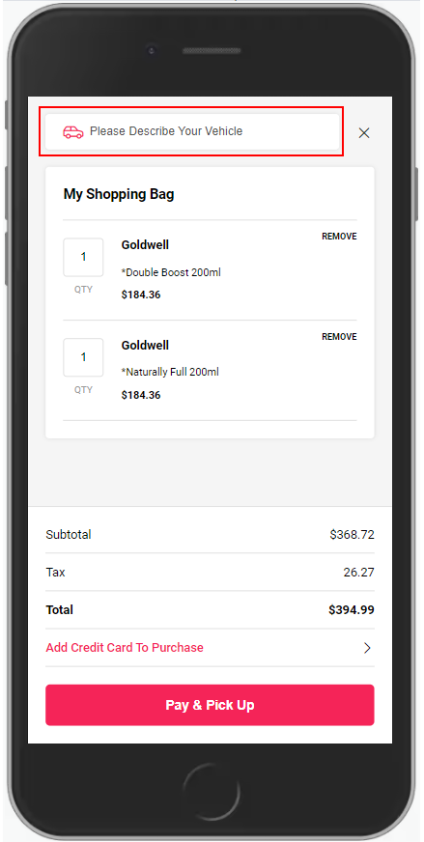This screenshot has height=842, width=424.
Task: Click the red car vehicle icon
Action: pyautogui.click(x=73, y=131)
